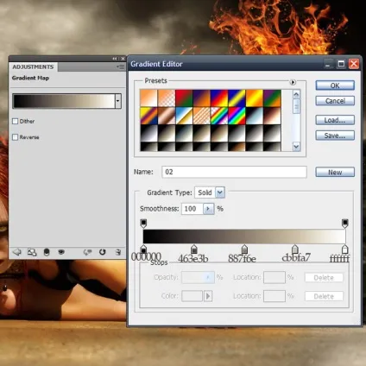Viewport: 366px width, 366px height.
Task: Toggle the layer visibility eye icon
Action: (x=61, y=252)
